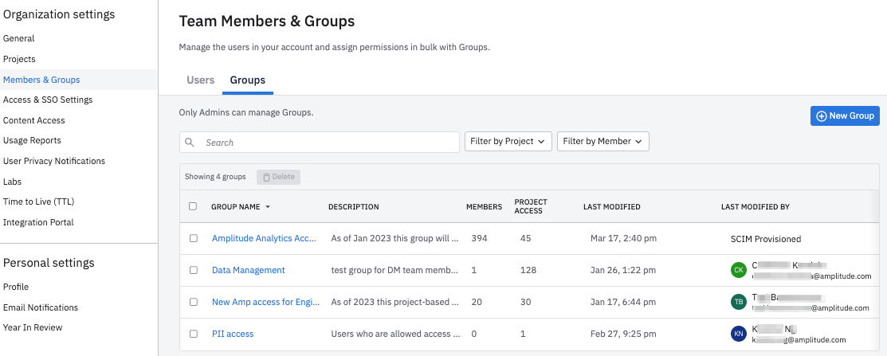Switch to the Users tab
Viewport: 887px width, 356px height.
pyautogui.click(x=201, y=80)
